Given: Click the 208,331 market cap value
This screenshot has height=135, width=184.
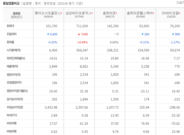Looking at the screenshot, I should click(x=113, y=50).
